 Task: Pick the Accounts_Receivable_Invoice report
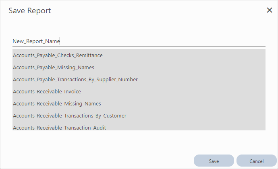47,91
